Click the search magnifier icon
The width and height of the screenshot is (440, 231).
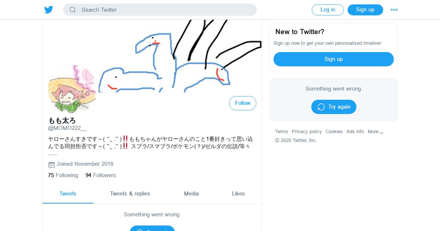pos(73,10)
